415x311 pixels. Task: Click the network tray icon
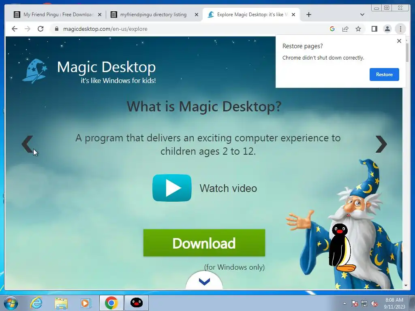tap(364, 304)
